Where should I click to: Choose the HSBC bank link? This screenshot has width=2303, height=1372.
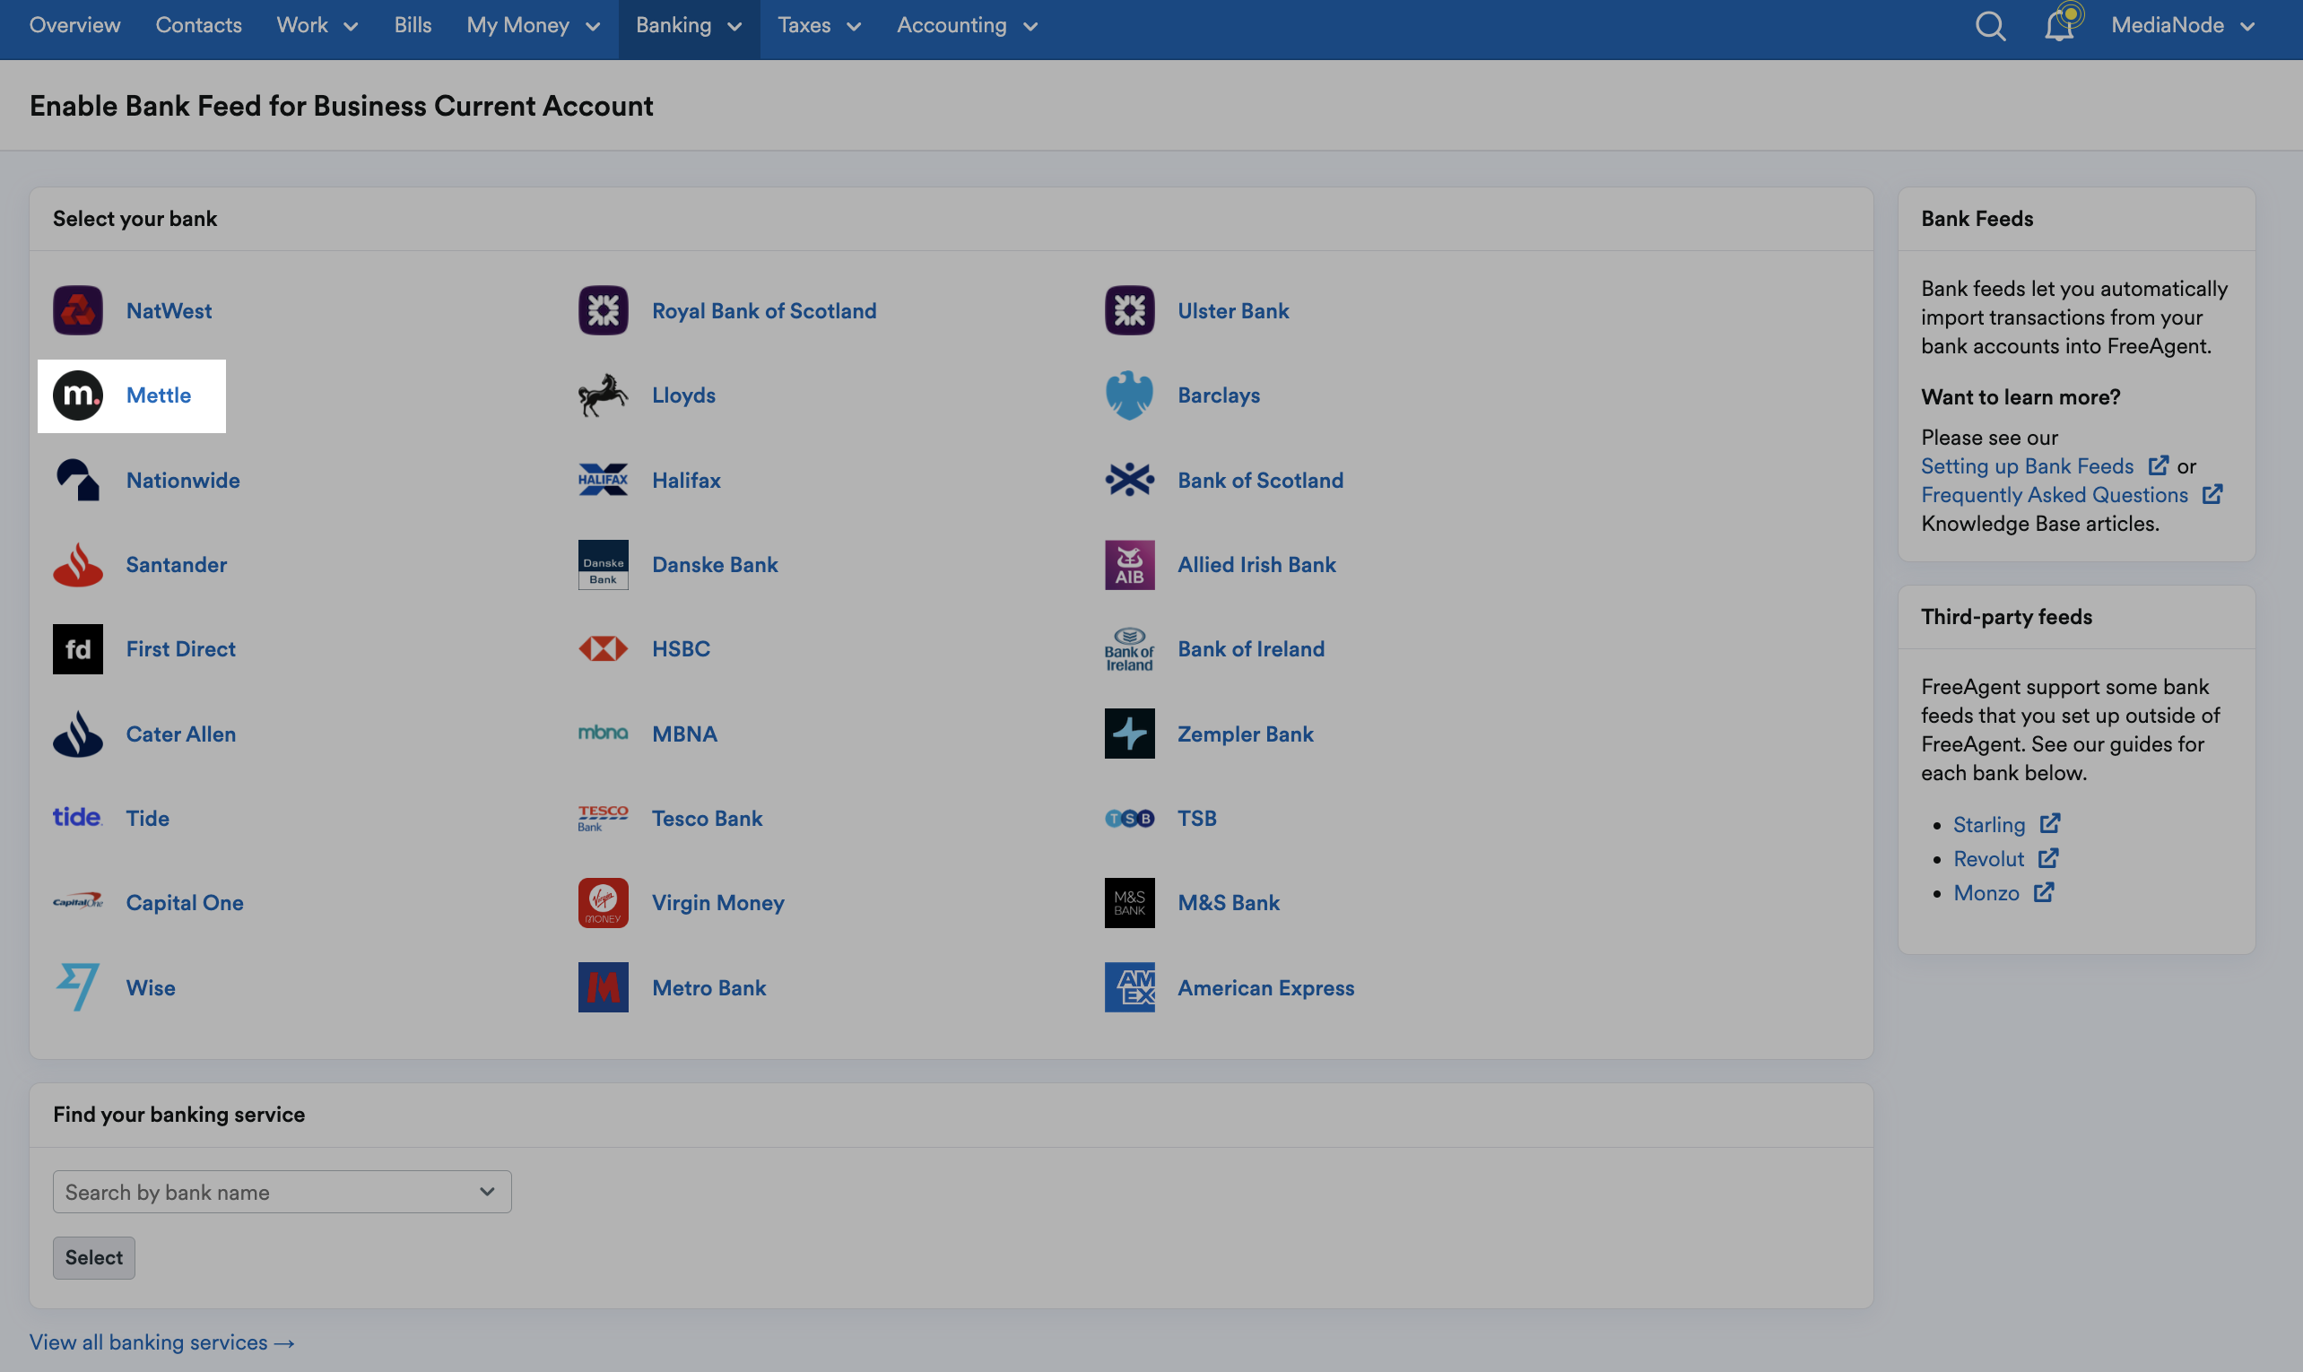682,648
